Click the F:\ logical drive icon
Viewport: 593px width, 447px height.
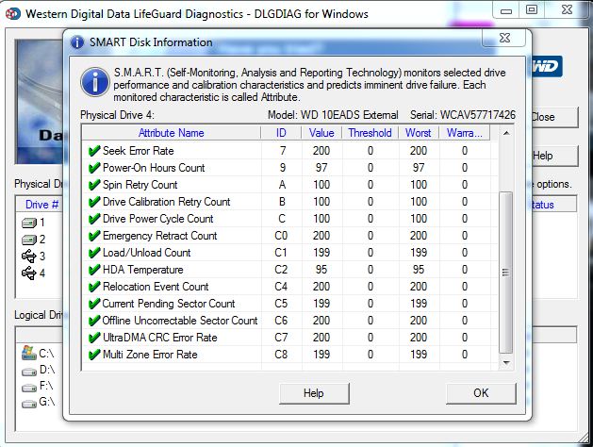[x=29, y=388]
